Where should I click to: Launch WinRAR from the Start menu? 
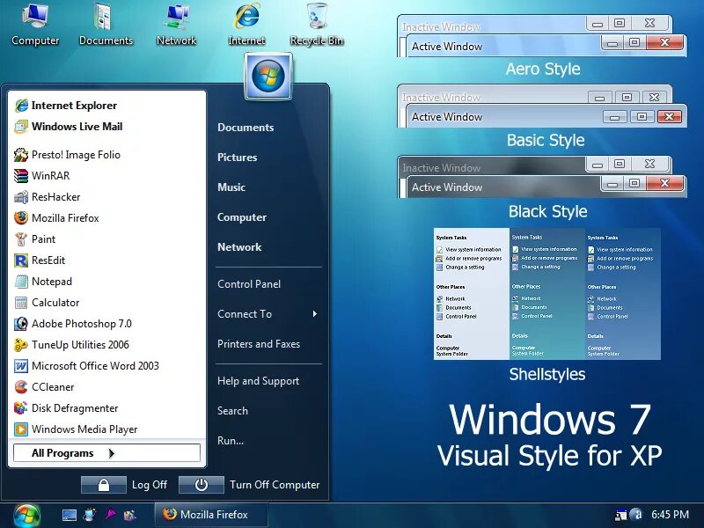51,175
